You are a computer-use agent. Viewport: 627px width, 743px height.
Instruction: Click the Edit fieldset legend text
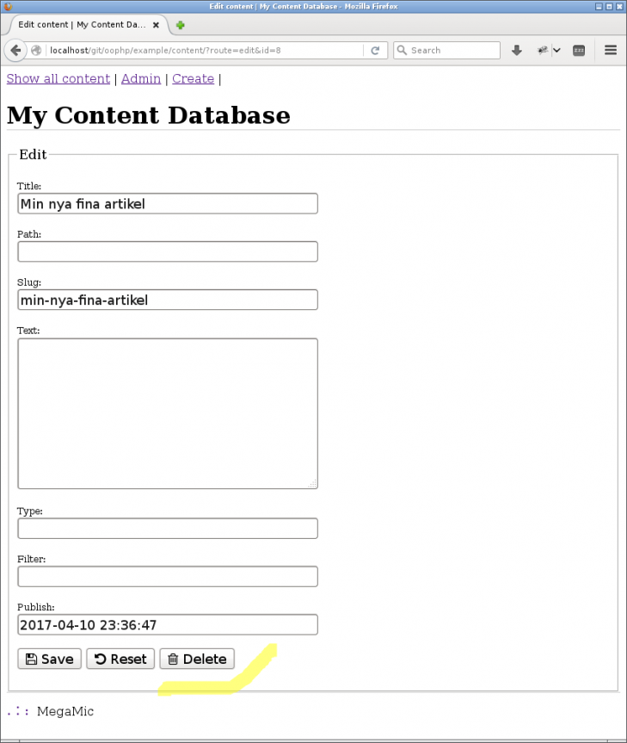tap(34, 154)
